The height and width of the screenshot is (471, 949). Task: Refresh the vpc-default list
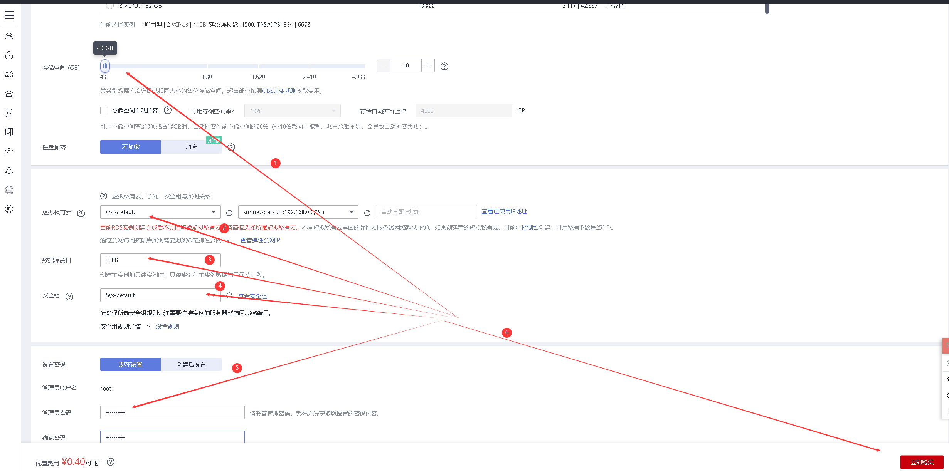(229, 213)
